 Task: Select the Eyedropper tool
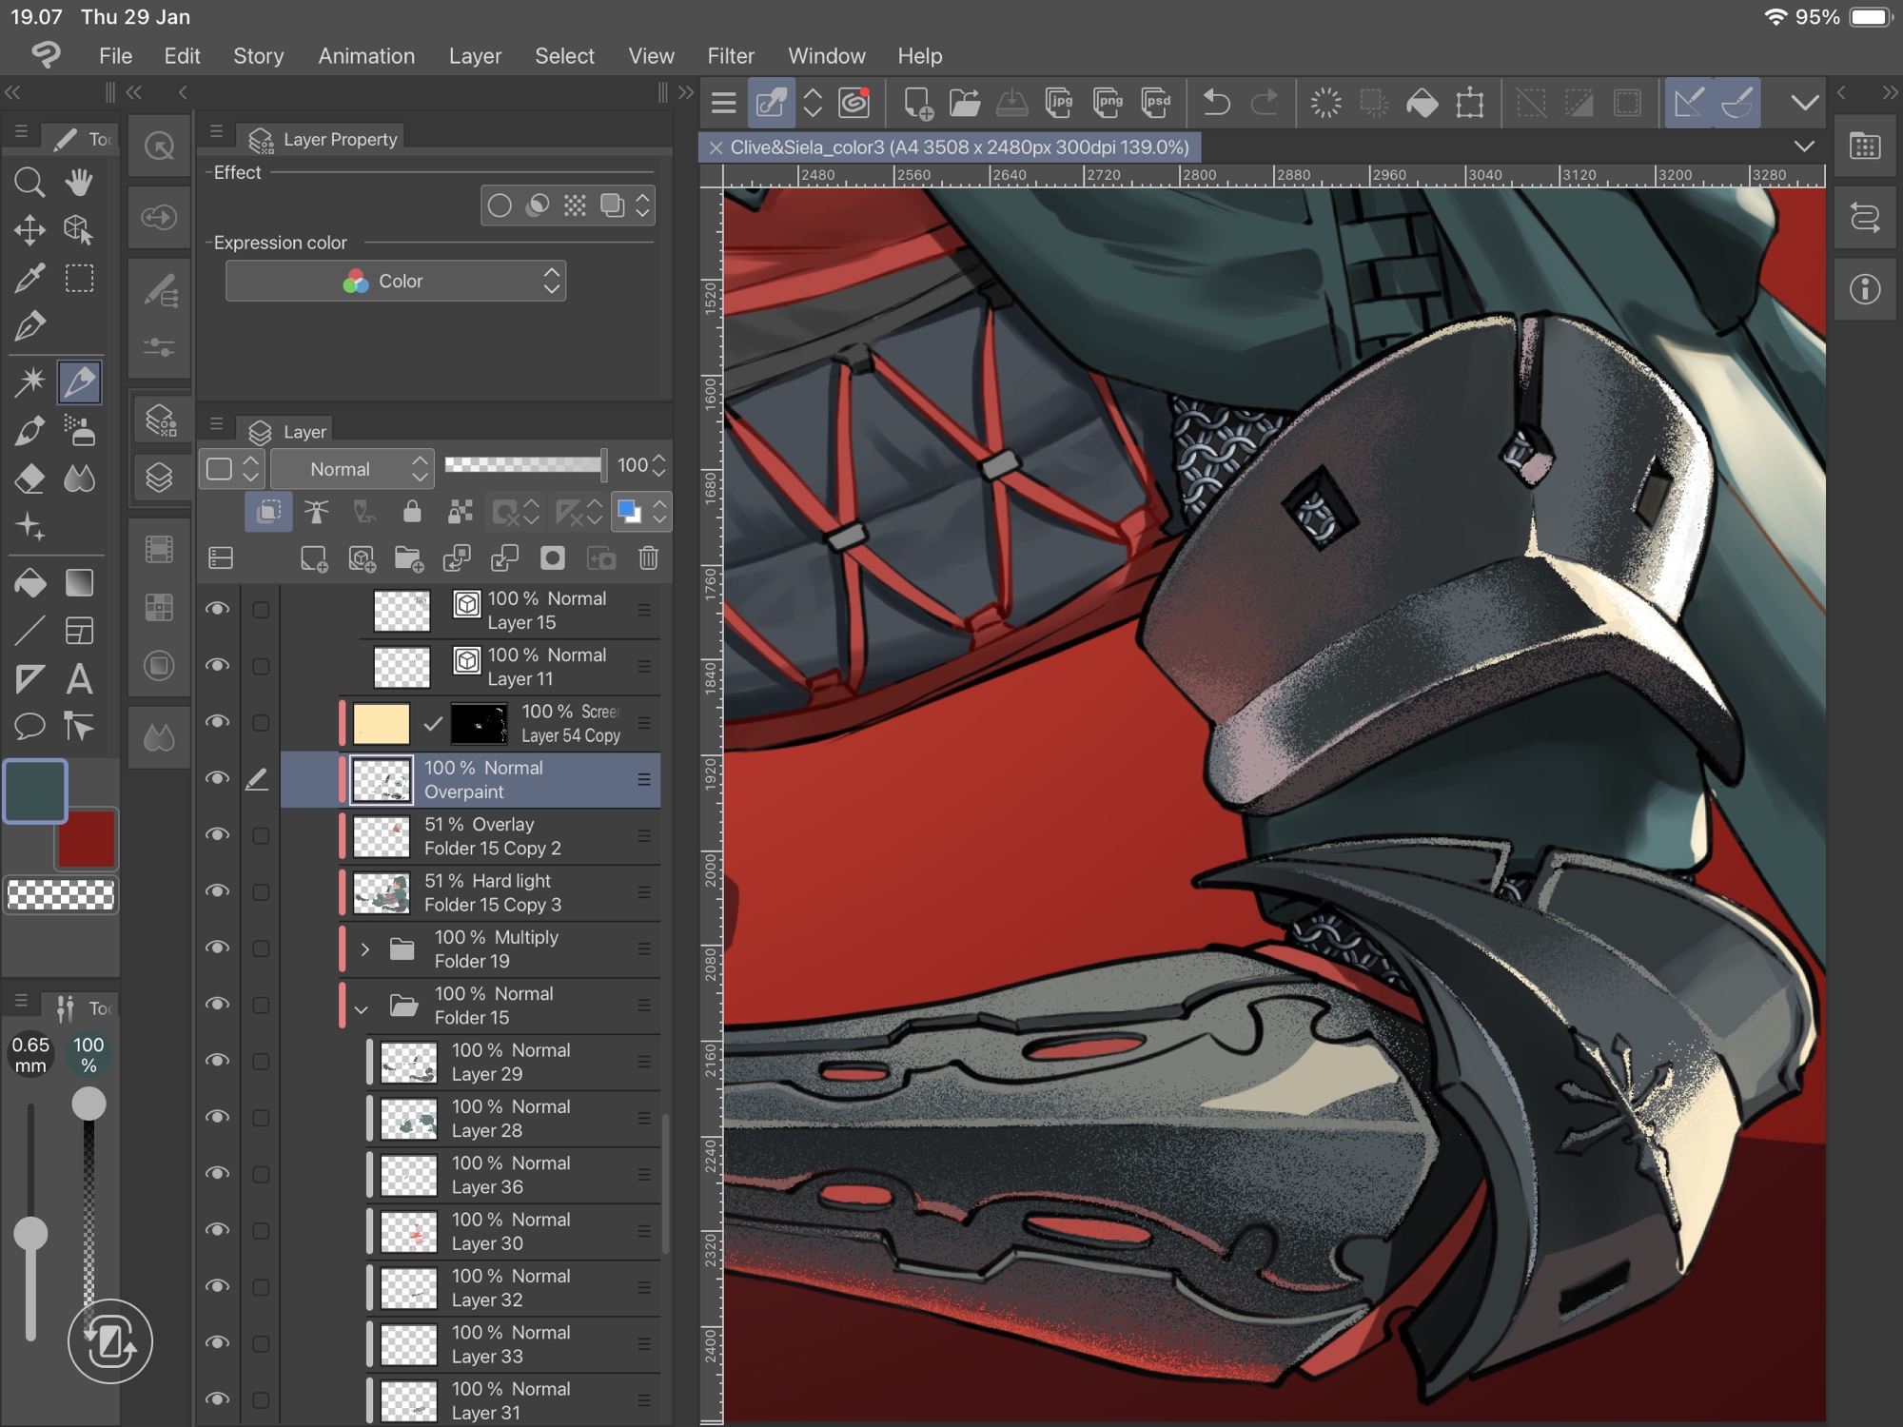(29, 279)
